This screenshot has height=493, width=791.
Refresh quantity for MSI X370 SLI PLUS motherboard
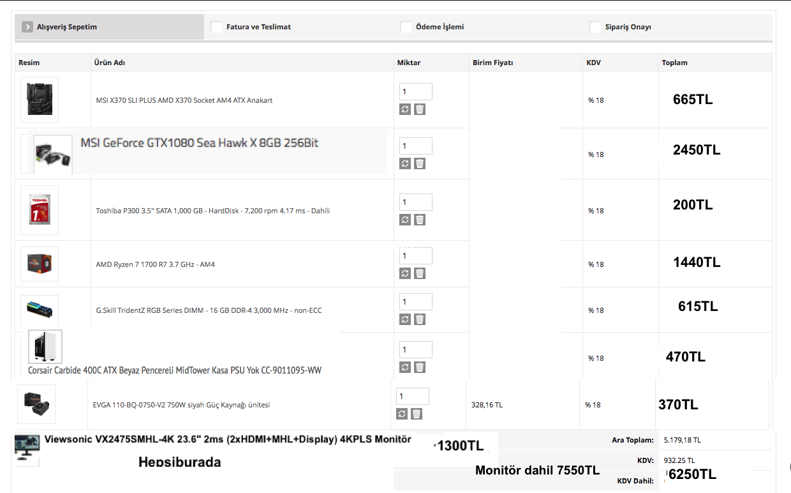405,109
